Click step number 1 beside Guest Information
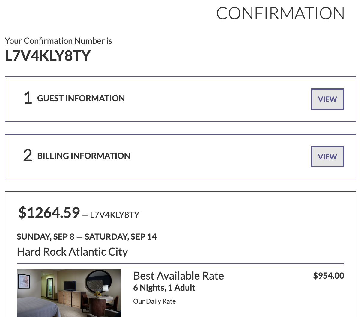The height and width of the screenshot is (317, 364). pyautogui.click(x=28, y=98)
